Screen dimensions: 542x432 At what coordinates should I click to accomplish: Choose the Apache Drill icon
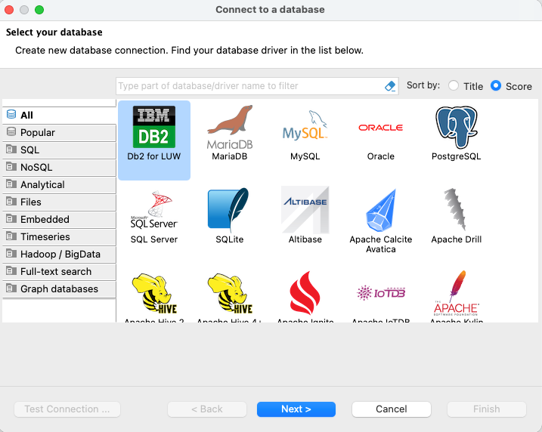point(455,209)
